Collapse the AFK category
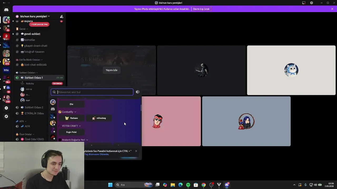 point(21,121)
